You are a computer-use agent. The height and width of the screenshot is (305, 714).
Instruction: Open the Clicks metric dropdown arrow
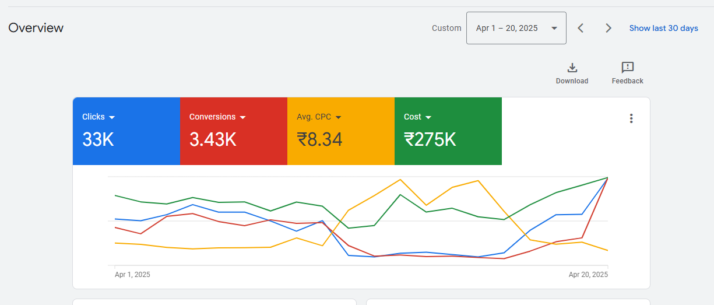[112, 117]
